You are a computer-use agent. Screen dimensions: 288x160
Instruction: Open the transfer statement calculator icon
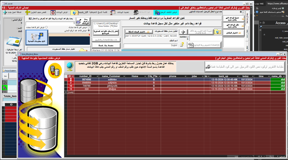tap(157, 12)
